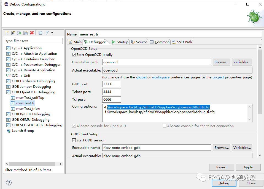The height and width of the screenshot is (189, 264).
Task: Click the New prototype configuration icon
Action: [13, 33]
